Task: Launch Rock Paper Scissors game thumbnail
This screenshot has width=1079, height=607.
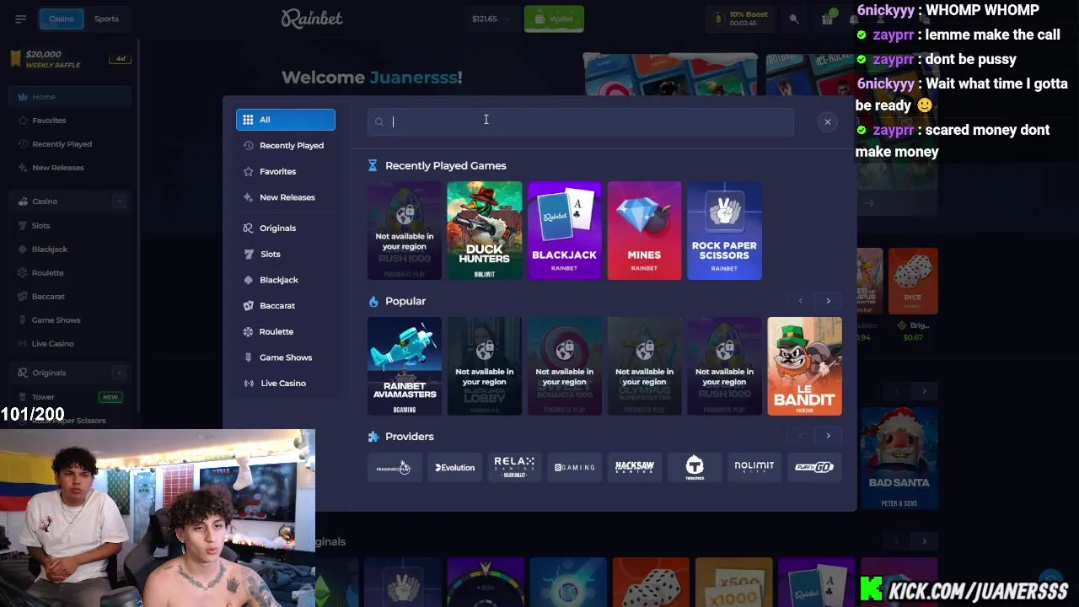Action: (724, 230)
